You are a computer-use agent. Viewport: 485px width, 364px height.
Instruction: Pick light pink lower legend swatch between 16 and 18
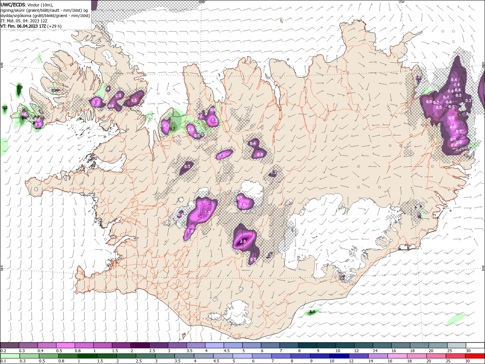click(x=397, y=356)
